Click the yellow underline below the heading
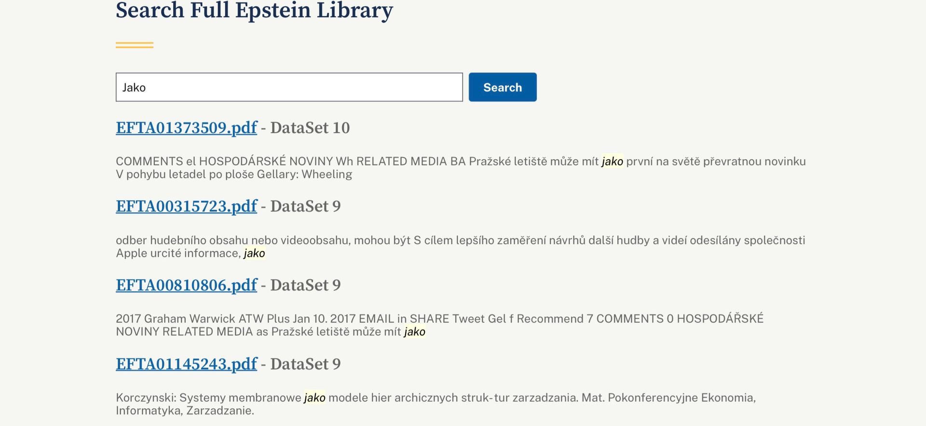This screenshot has height=426, width=926. click(135, 45)
